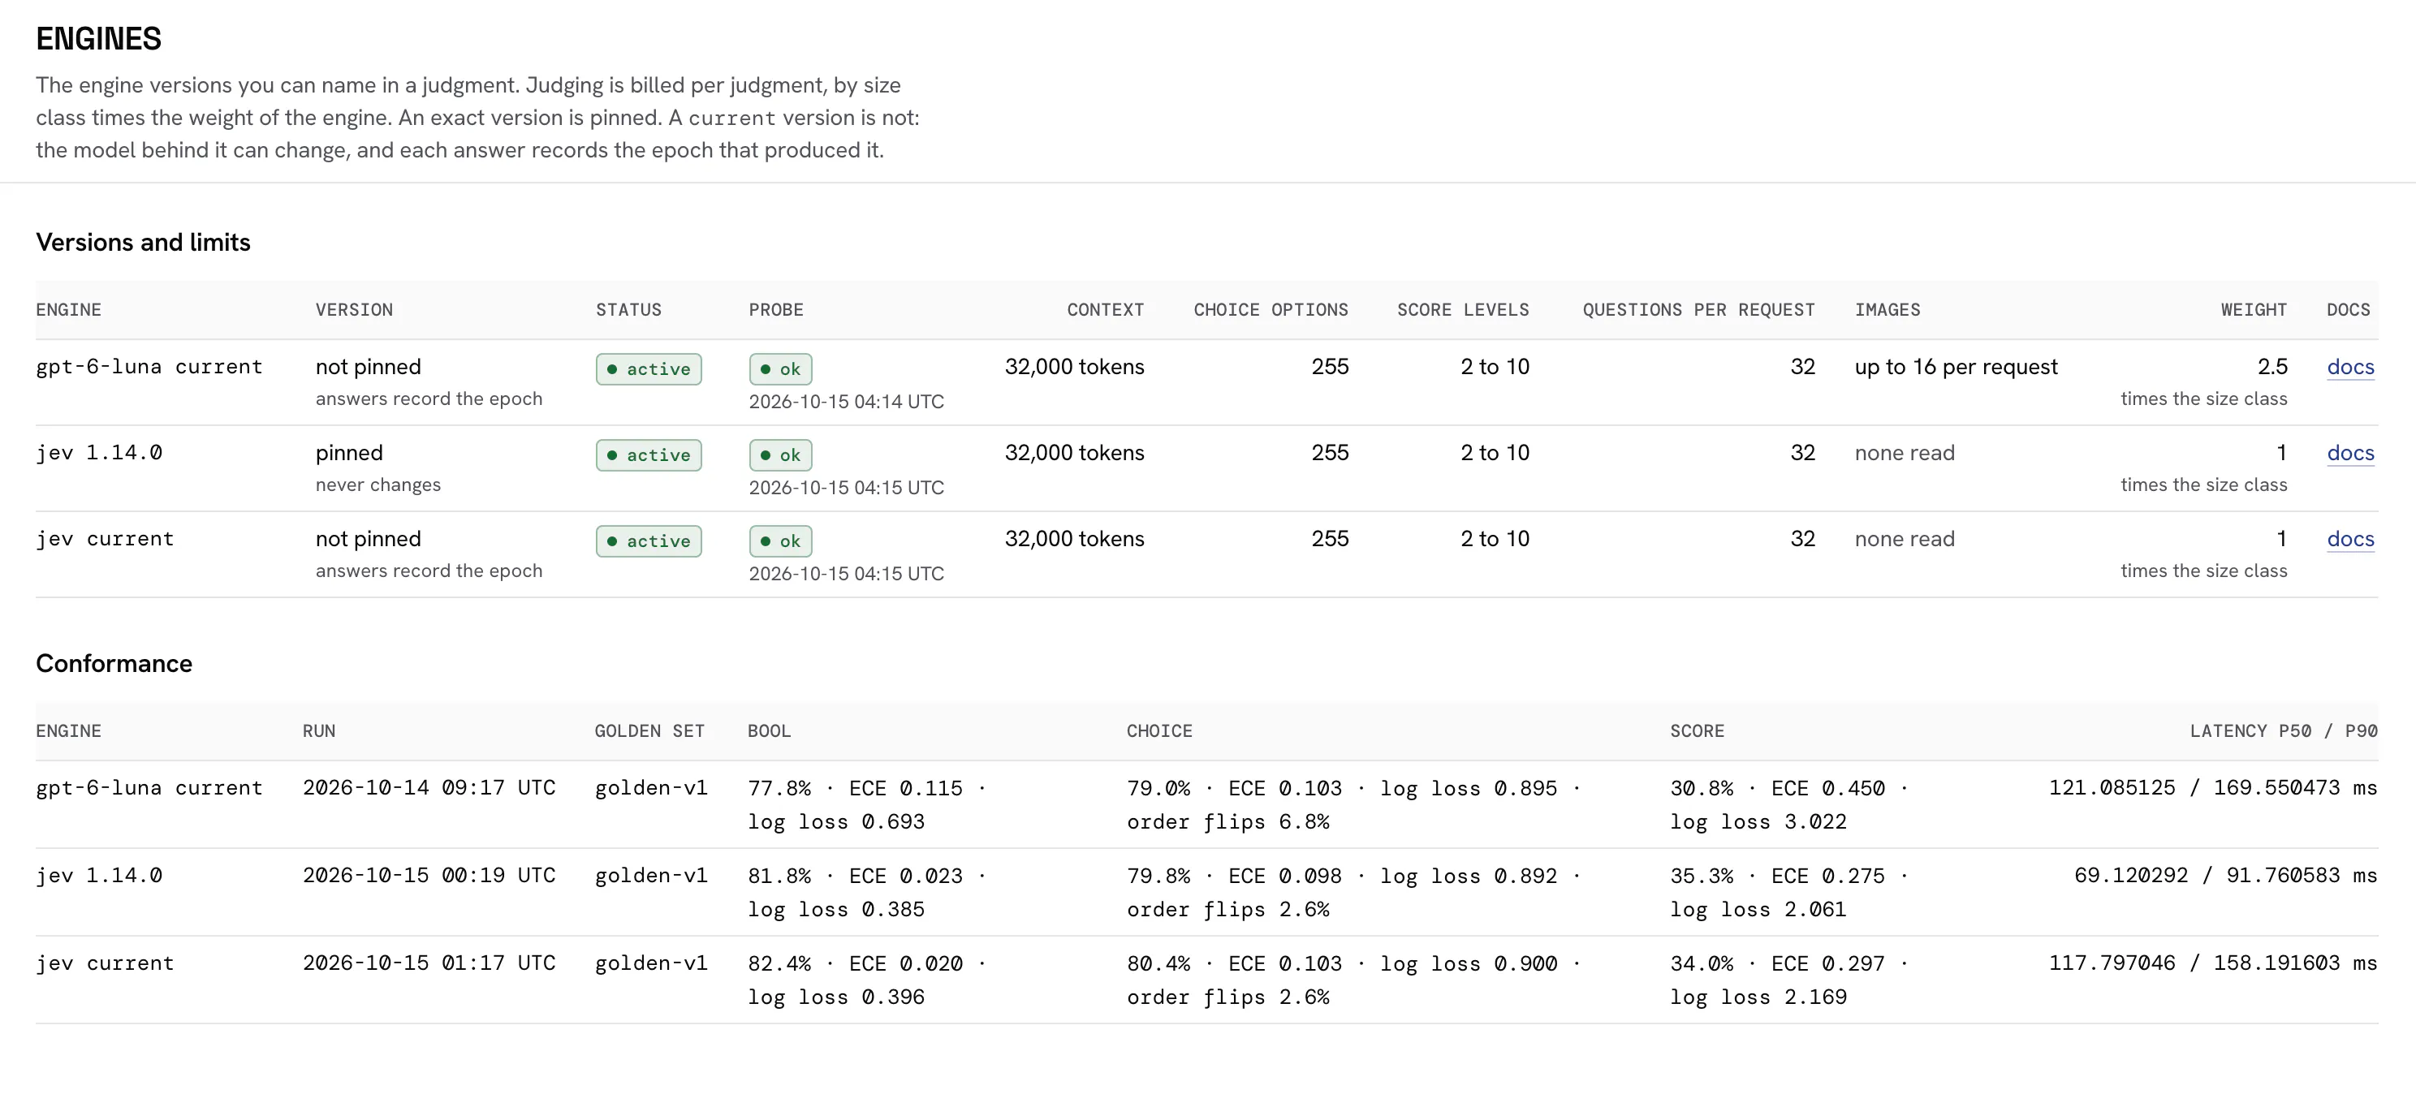Click '2 to 10' score levels for gpt-6-luna

pos(1495,368)
